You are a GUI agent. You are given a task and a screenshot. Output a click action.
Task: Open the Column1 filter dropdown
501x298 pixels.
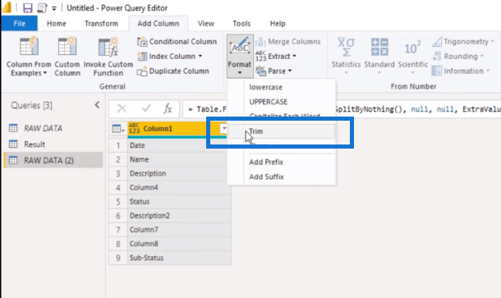223,129
